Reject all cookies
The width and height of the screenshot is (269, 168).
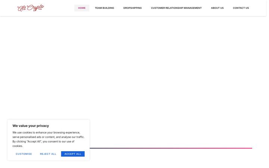pyautogui.click(x=48, y=154)
